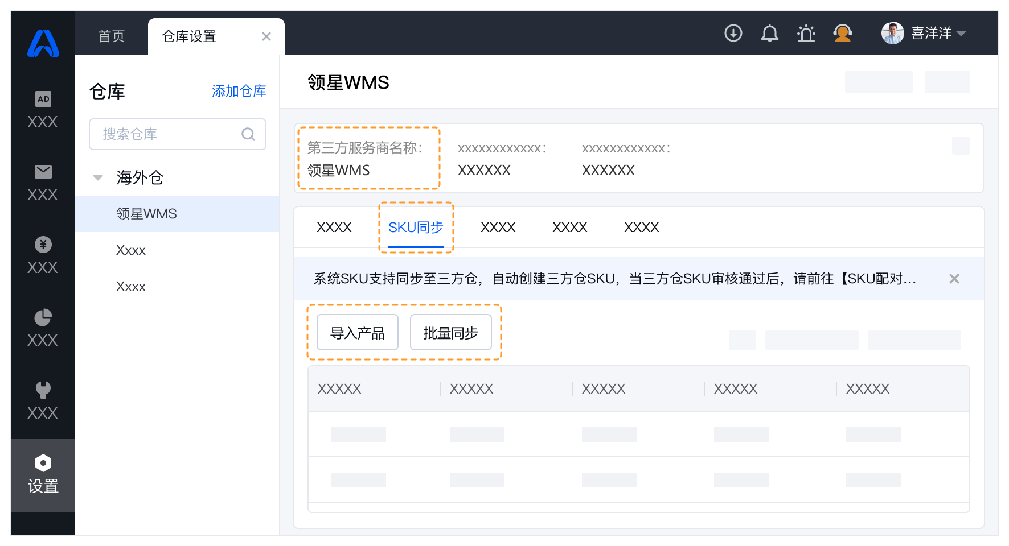This screenshot has height=546, width=1009.
Task: Click the 导入产品 button
Action: pyautogui.click(x=357, y=332)
